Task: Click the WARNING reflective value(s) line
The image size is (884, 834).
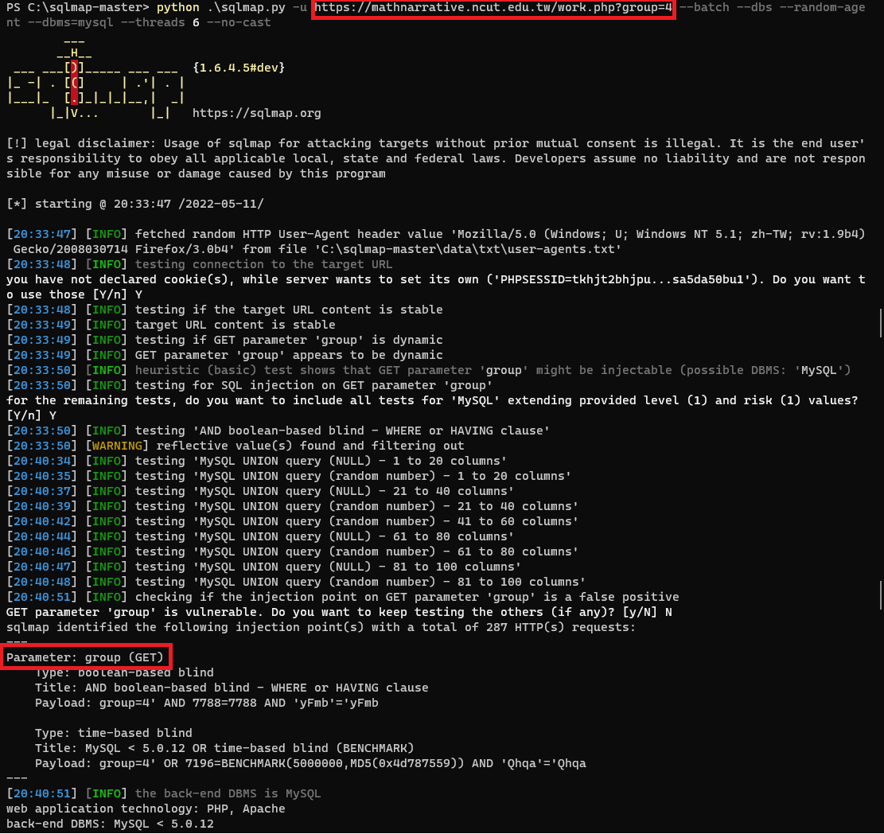Action: (235, 446)
